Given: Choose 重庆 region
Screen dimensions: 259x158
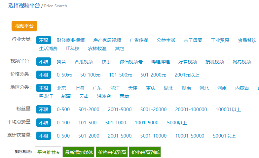Looking at the screenshot, I should [x=151, y=88].
